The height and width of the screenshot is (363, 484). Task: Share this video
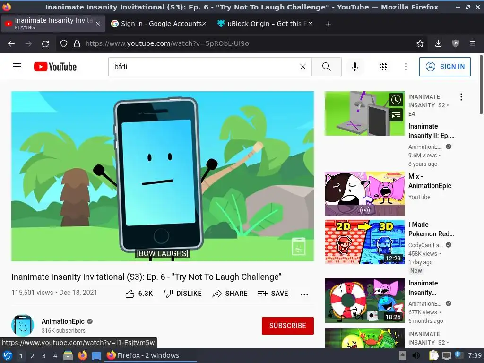(230, 294)
